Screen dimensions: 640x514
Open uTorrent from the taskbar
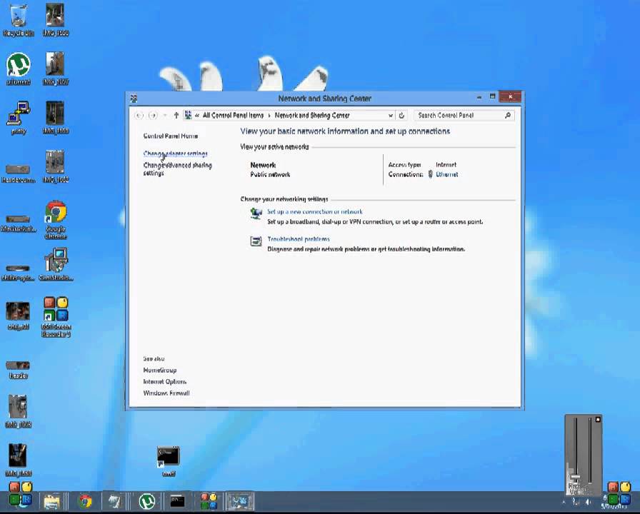pos(147,501)
